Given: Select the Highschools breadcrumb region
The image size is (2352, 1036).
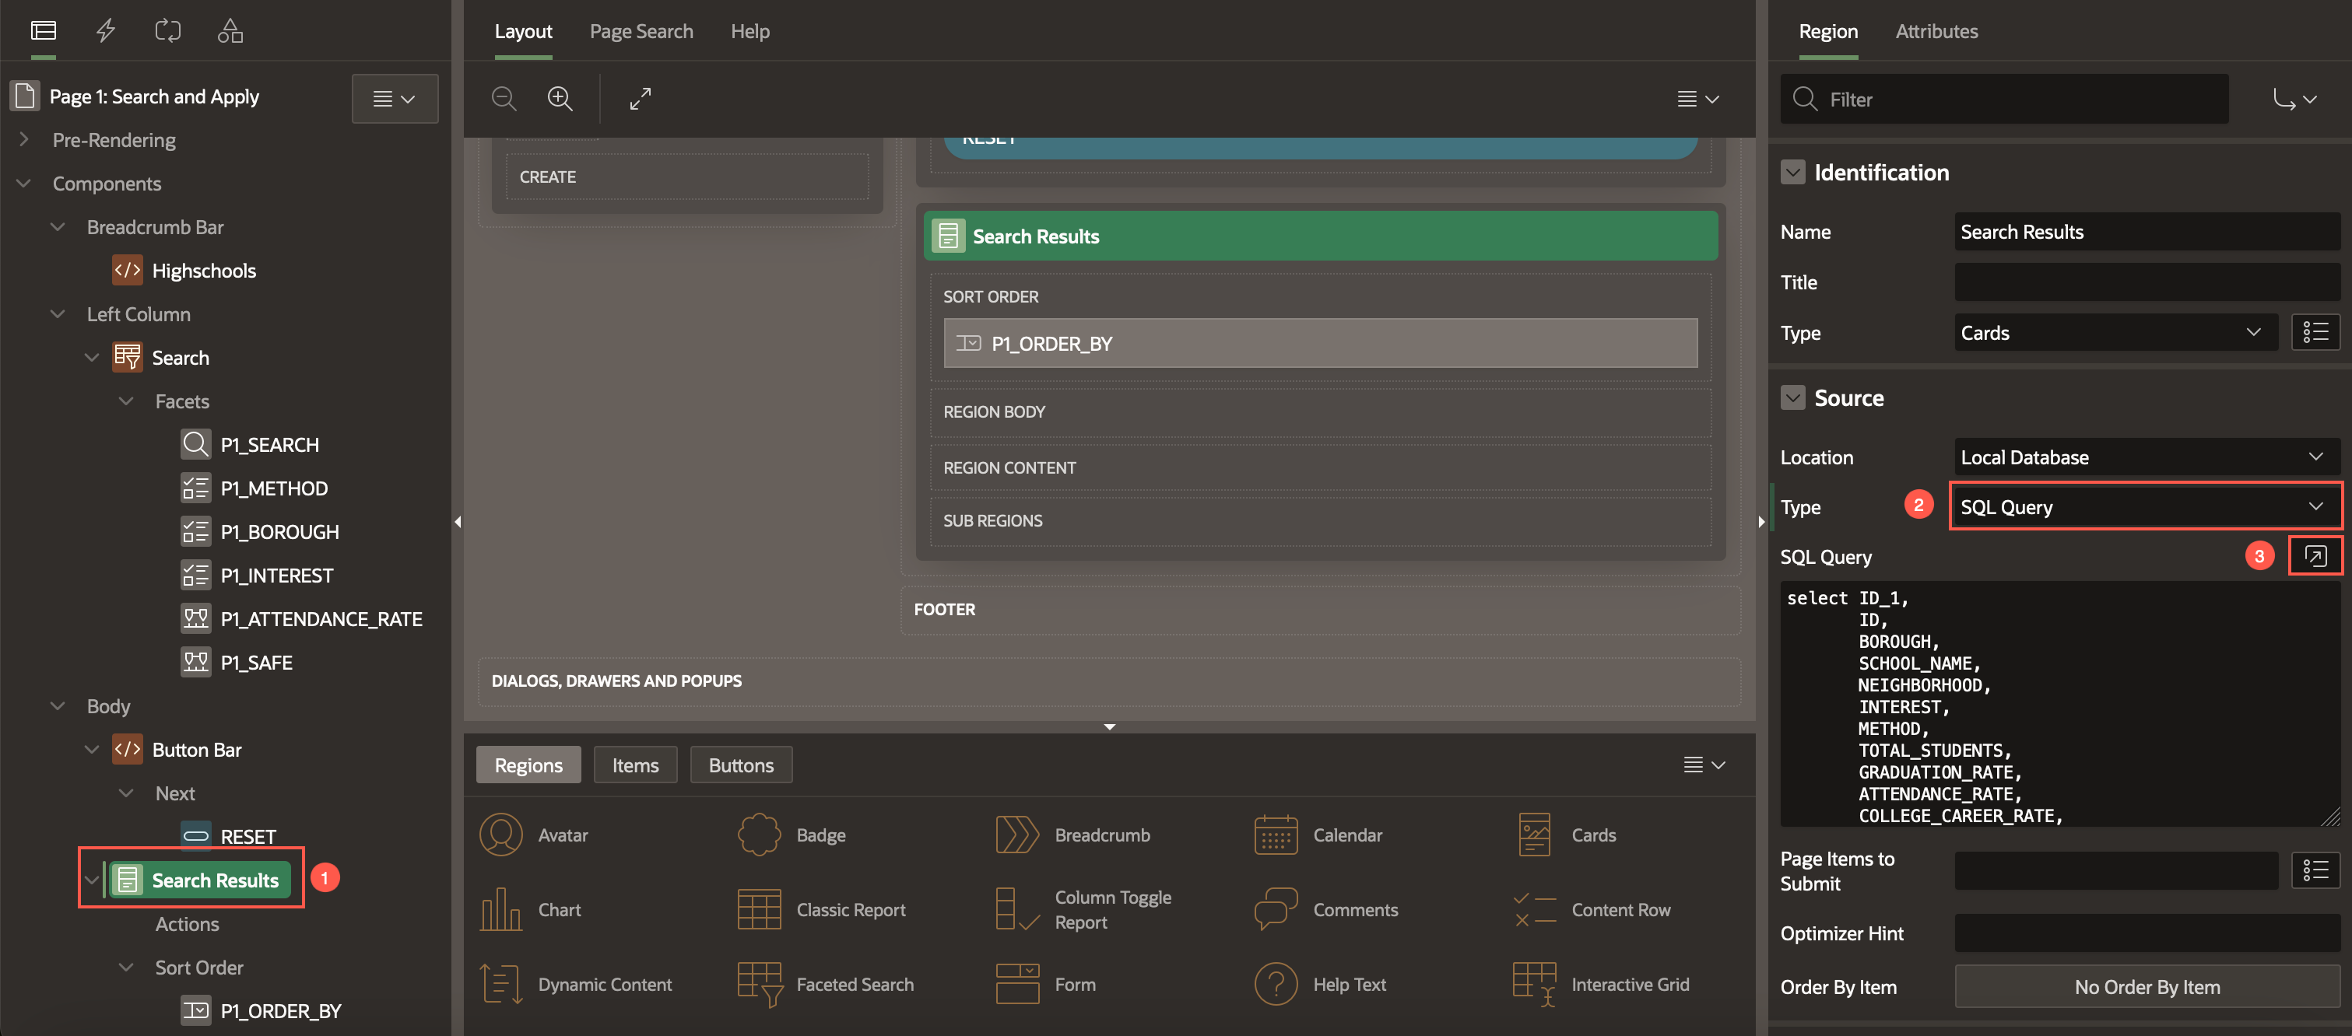Looking at the screenshot, I should (204, 270).
